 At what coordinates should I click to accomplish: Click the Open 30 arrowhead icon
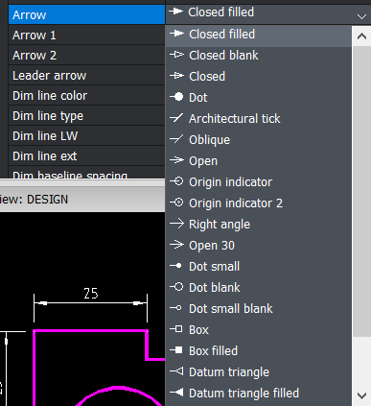pyautogui.click(x=176, y=245)
